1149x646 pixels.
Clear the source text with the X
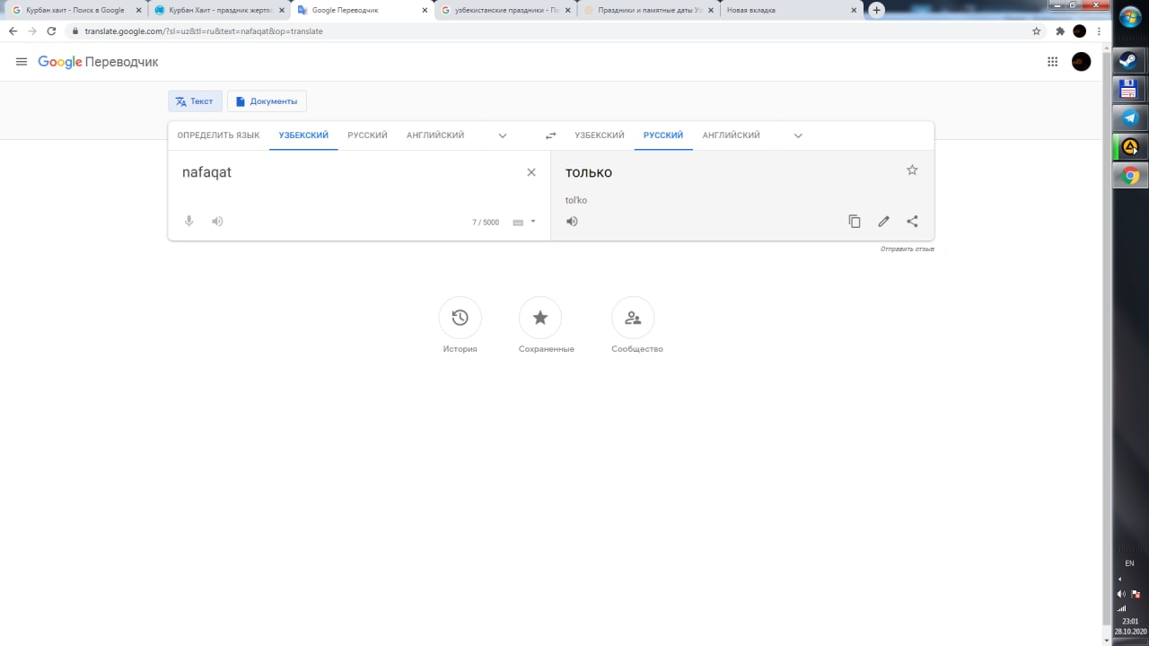[531, 172]
